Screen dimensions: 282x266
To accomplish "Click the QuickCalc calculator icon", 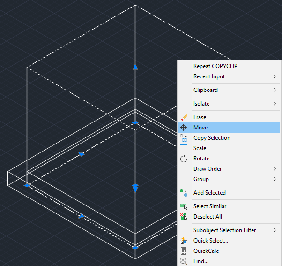I will (x=184, y=251).
